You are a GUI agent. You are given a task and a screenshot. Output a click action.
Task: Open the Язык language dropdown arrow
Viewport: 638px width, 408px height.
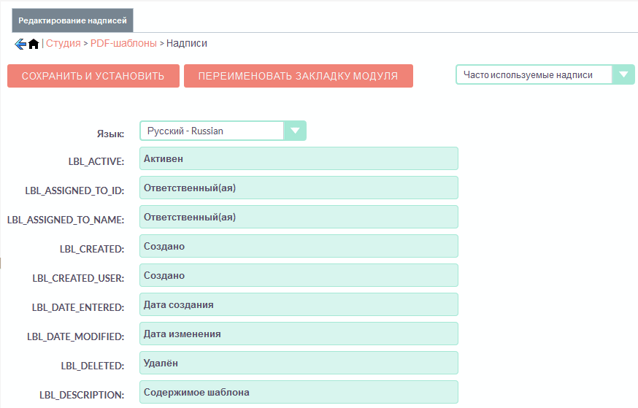coord(295,131)
